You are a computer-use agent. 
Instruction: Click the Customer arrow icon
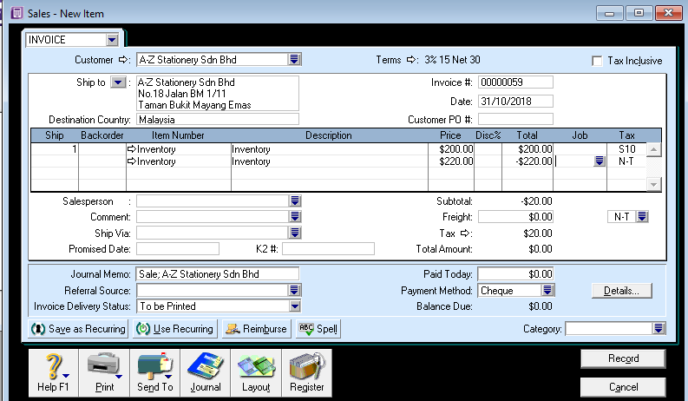point(124,59)
